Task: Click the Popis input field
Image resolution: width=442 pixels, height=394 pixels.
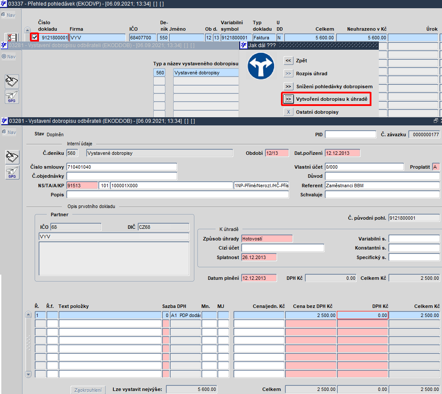Action: [x=177, y=195]
